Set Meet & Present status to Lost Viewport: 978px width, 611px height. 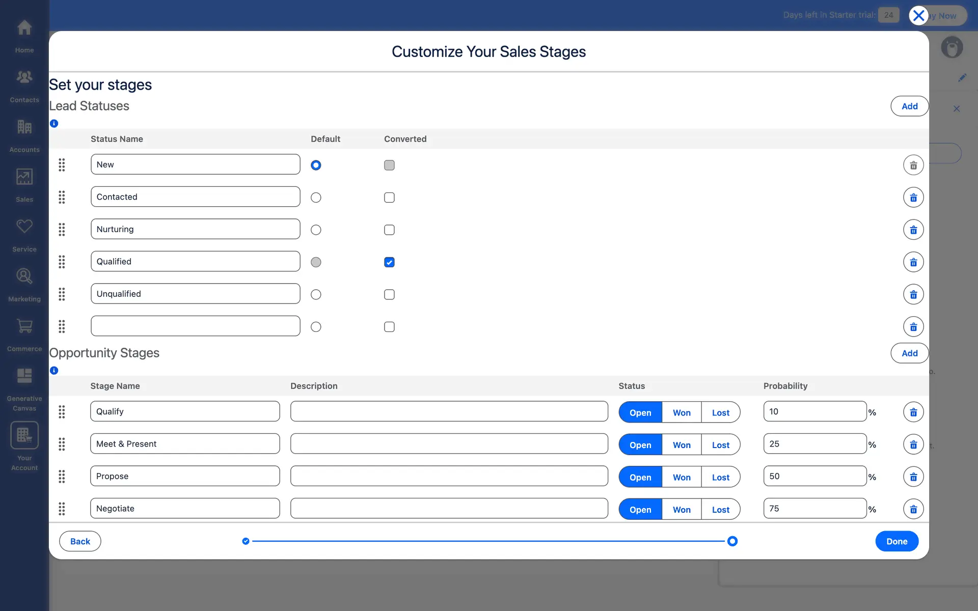(720, 445)
